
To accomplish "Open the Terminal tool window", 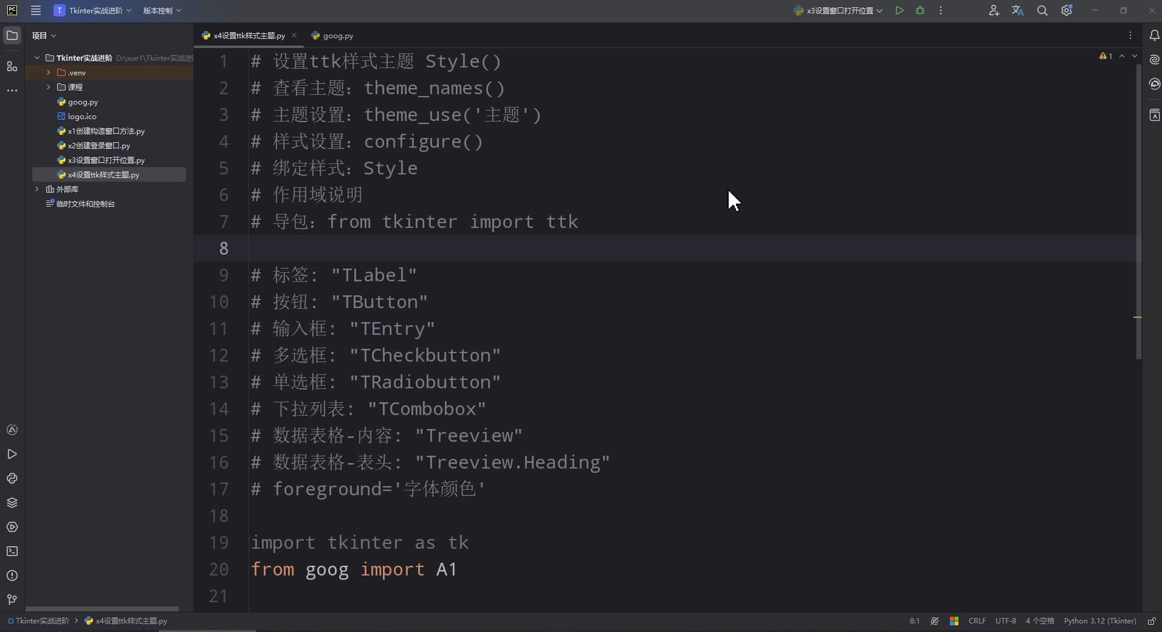I will pyautogui.click(x=12, y=551).
